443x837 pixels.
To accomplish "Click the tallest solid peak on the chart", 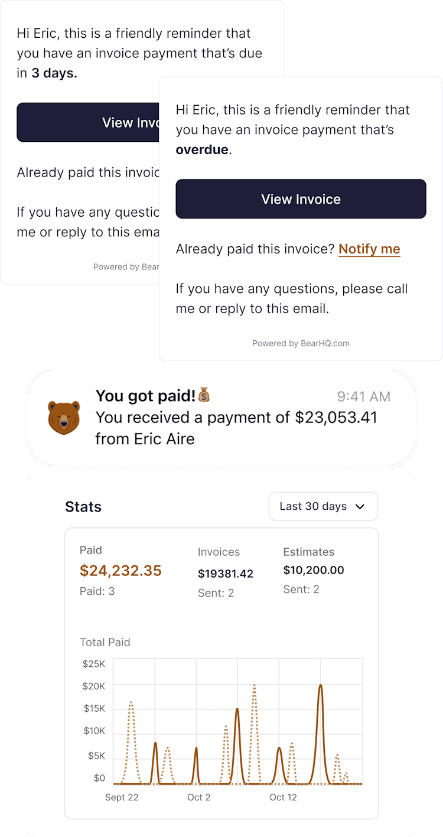I will 320,687.
